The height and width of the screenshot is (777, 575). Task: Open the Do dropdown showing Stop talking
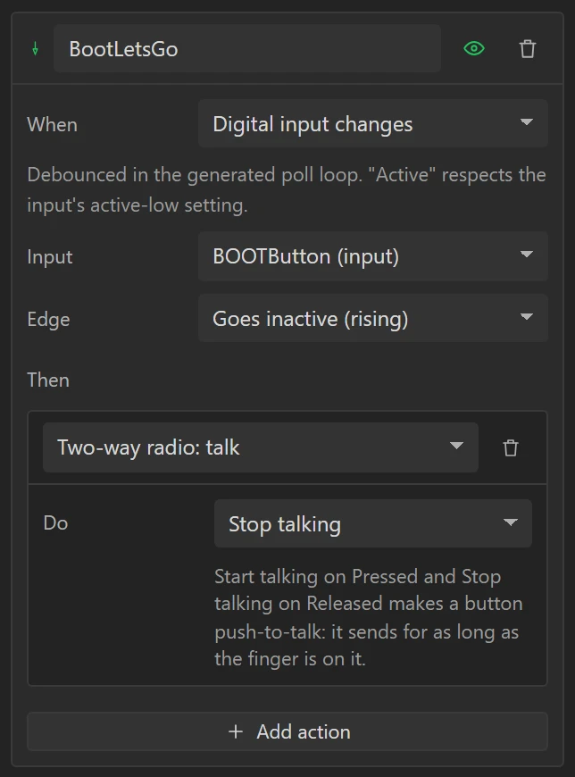pyautogui.click(x=373, y=523)
